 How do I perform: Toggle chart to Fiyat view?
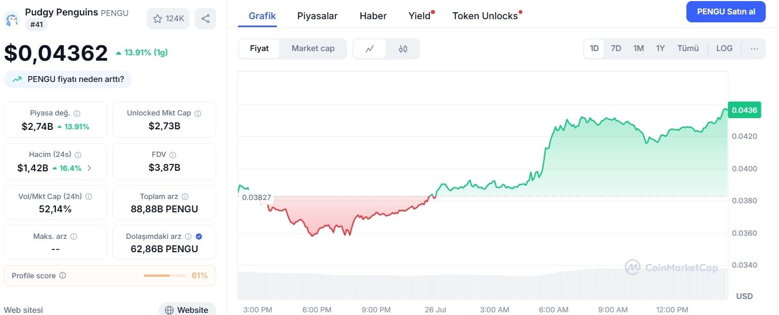pos(259,48)
